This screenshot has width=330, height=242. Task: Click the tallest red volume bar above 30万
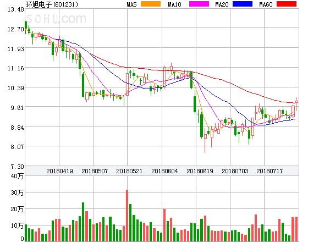(x=127, y=216)
